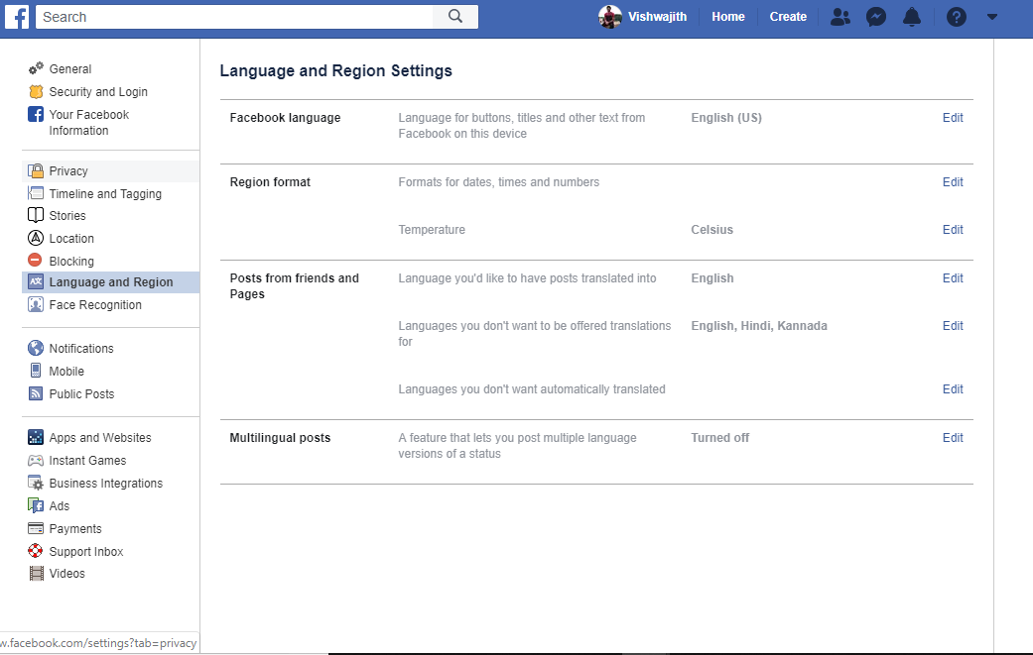Viewport: 1033px width, 655px height.
Task: Open Security and Login settings
Action: tap(97, 92)
